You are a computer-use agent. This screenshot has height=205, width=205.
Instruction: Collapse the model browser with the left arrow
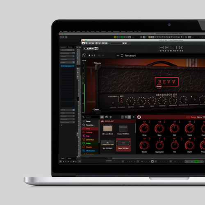pos(134,117)
